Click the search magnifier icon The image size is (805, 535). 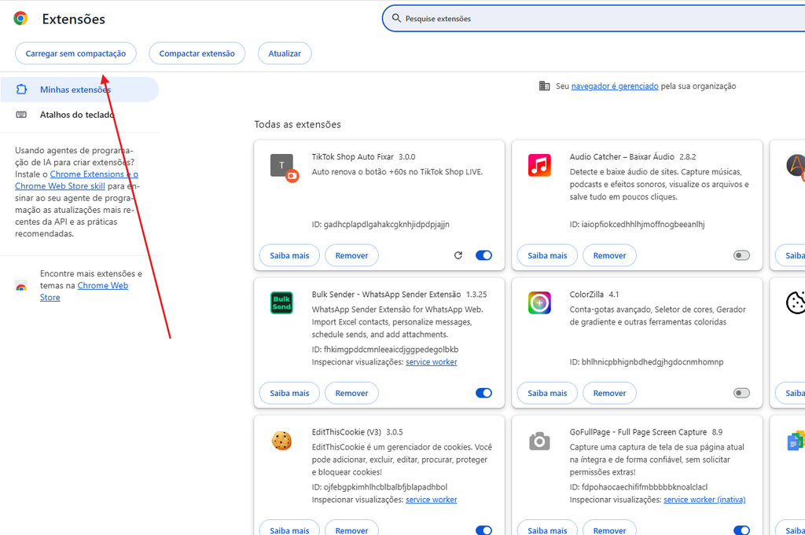396,18
